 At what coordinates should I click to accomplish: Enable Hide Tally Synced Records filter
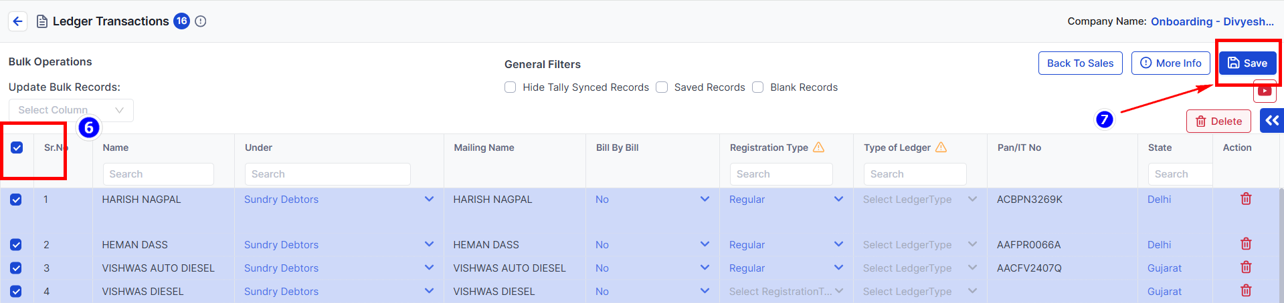click(x=511, y=87)
